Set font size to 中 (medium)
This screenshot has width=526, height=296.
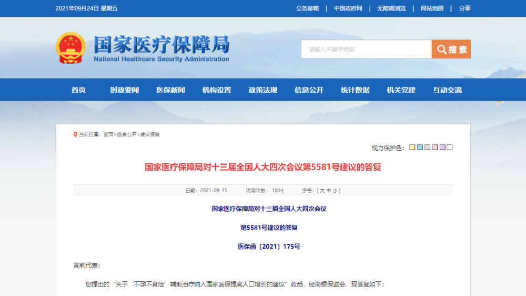click(x=329, y=191)
